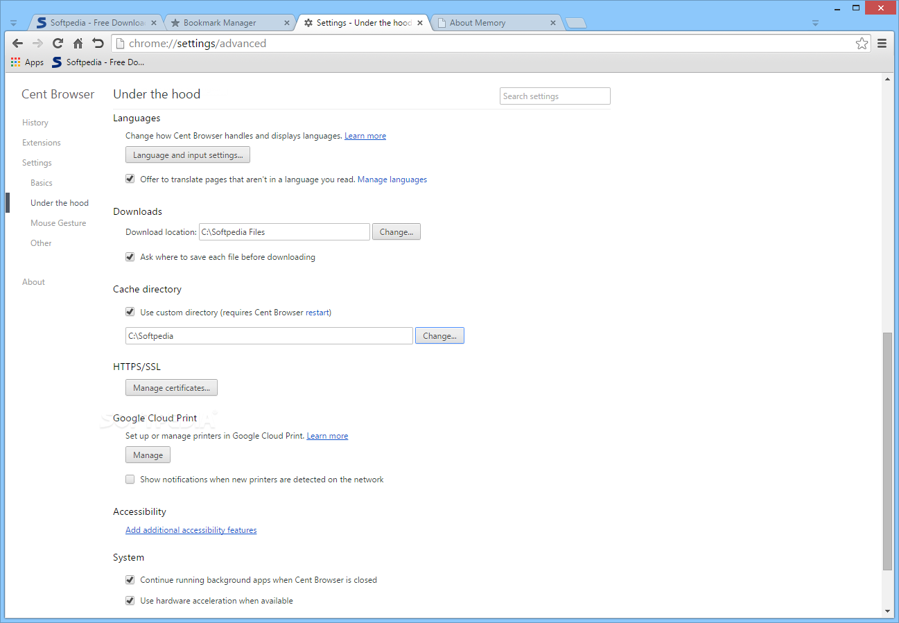Screen dimensions: 899x623
Task: Go to Basics settings section
Action: [x=42, y=183]
